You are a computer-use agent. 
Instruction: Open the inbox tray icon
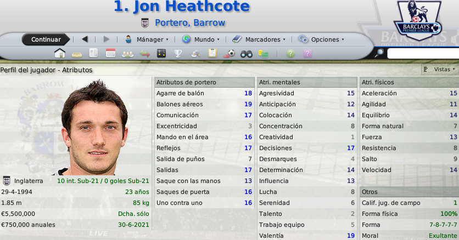[77, 55]
